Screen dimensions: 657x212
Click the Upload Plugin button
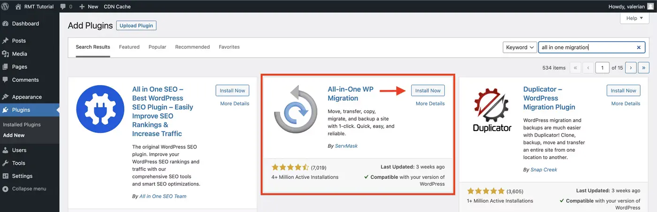click(136, 26)
